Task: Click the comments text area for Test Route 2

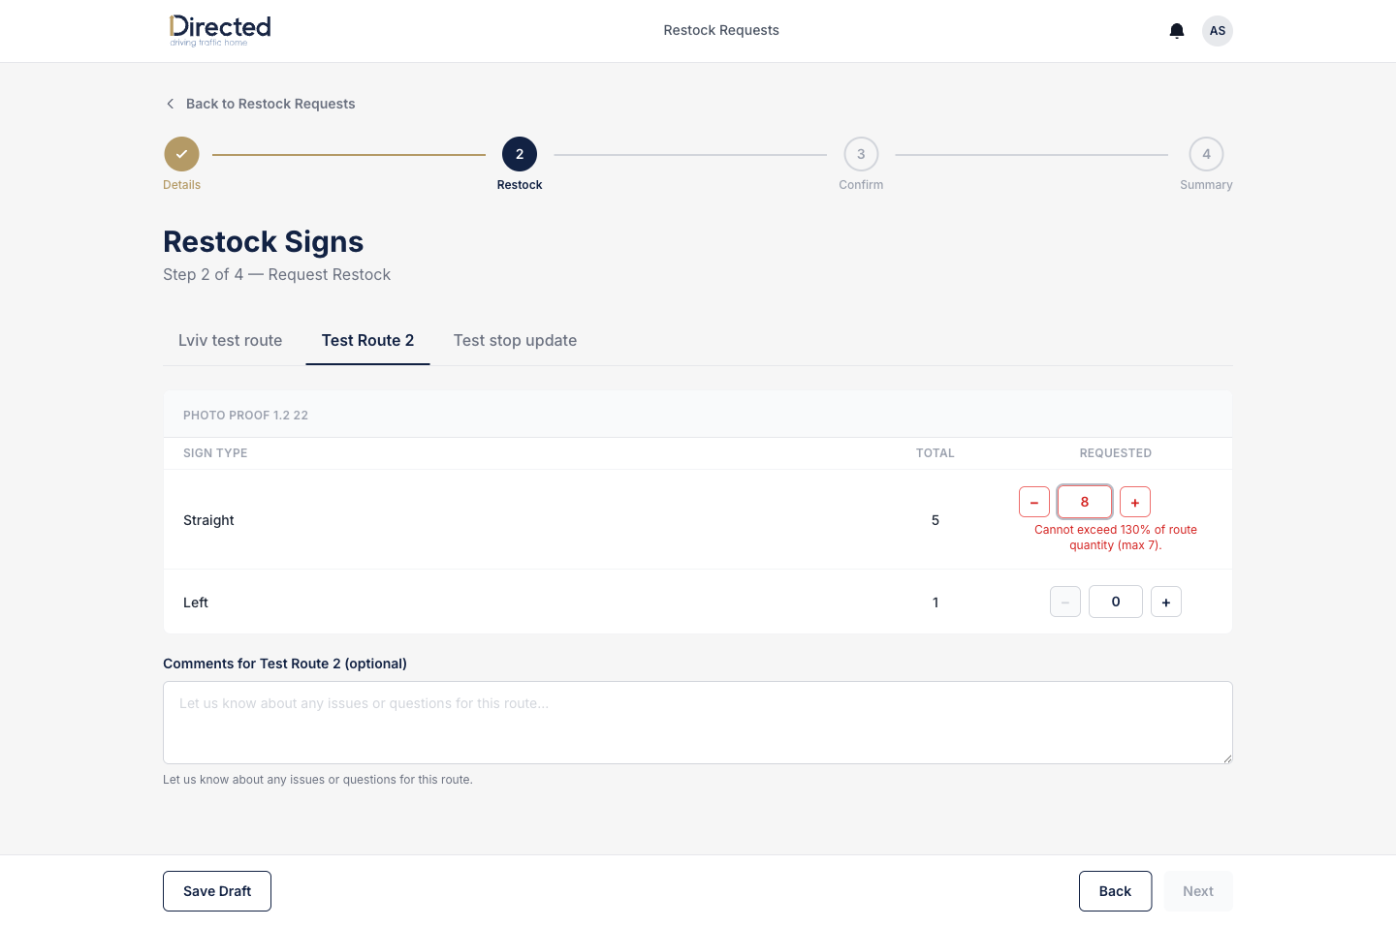Action: (698, 723)
